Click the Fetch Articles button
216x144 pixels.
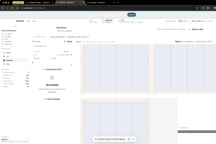coord(52,99)
